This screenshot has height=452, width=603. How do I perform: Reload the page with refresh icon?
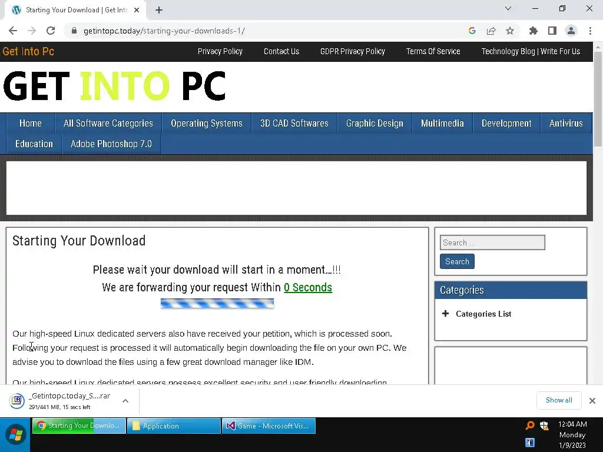51,31
